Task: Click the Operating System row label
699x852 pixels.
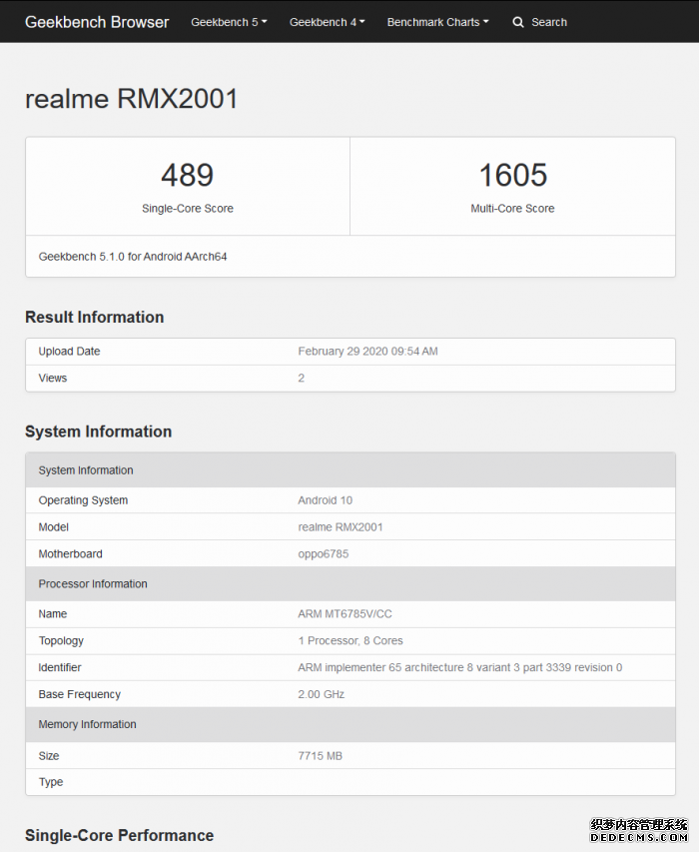Action: coord(83,500)
